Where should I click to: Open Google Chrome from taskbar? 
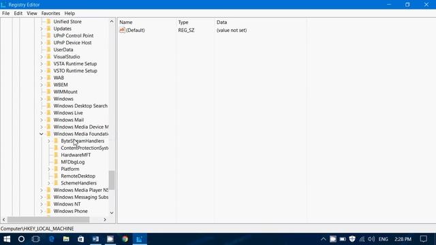(x=125, y=239)
